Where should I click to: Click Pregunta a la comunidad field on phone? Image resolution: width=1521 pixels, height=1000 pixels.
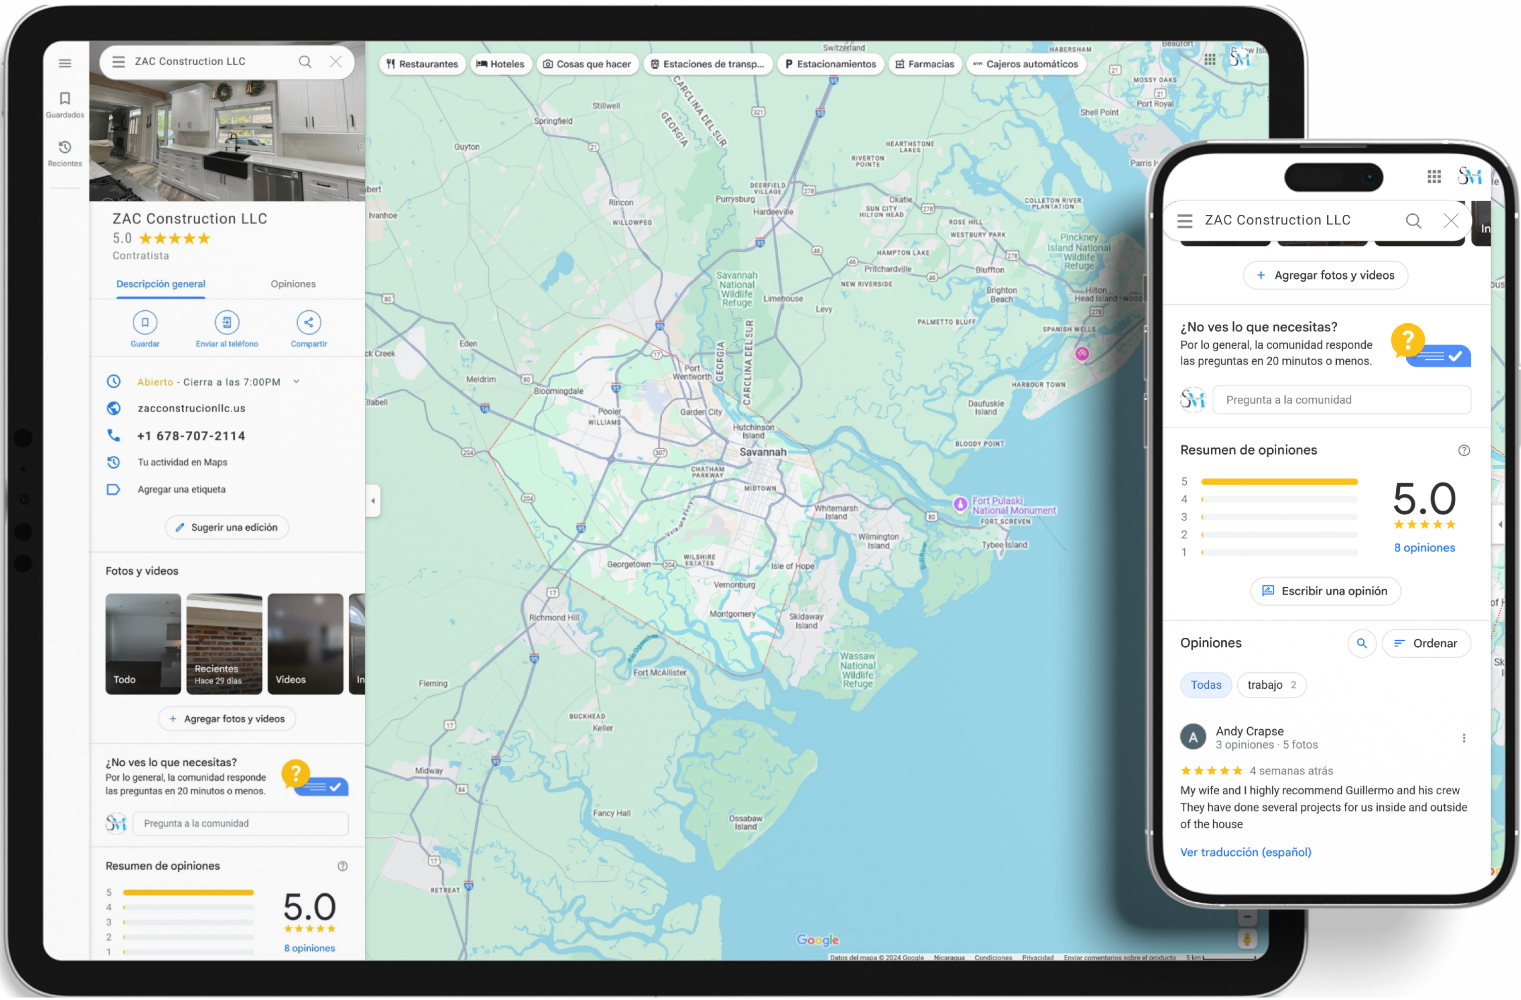pos(1342,401)
